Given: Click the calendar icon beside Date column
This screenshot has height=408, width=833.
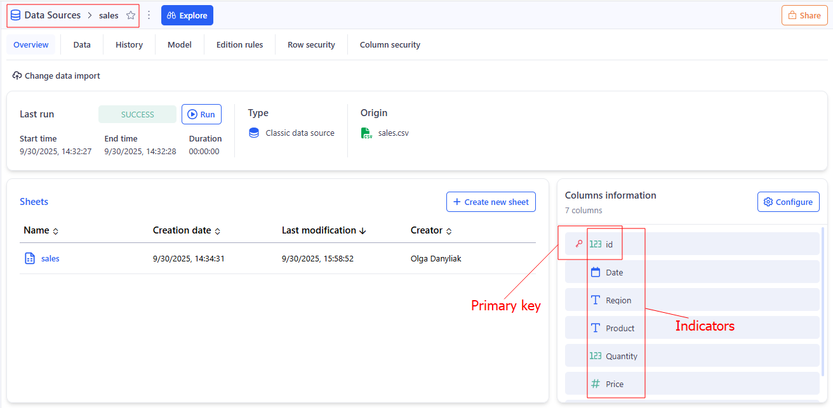Looking at the screenshot, I should 596,272.
